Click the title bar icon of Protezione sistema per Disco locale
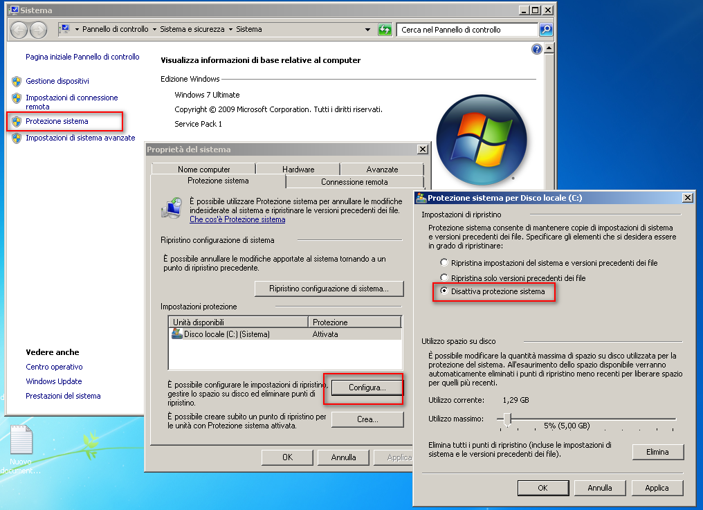The height and width of the screenshot is (510, 703). point(421,198)
